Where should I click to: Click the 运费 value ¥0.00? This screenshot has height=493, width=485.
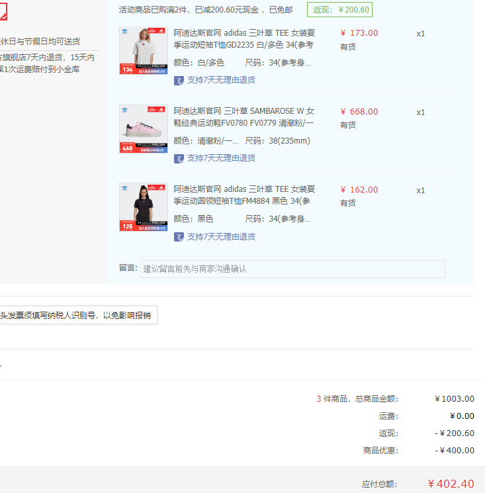tap(462, 416)
